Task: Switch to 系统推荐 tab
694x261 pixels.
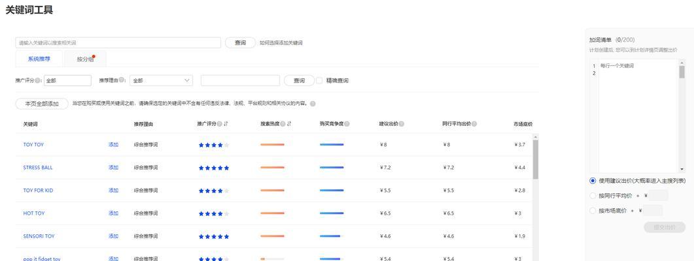Action: click(39, 59)
